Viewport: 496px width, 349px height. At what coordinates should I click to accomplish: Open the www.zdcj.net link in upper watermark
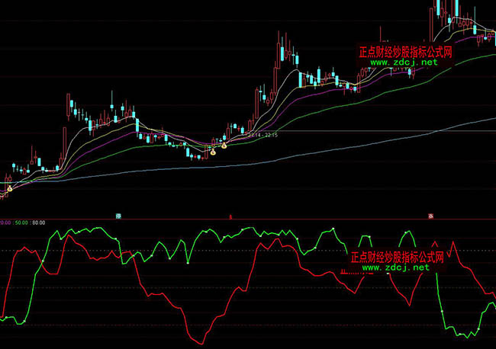click(x=405, y=62)
